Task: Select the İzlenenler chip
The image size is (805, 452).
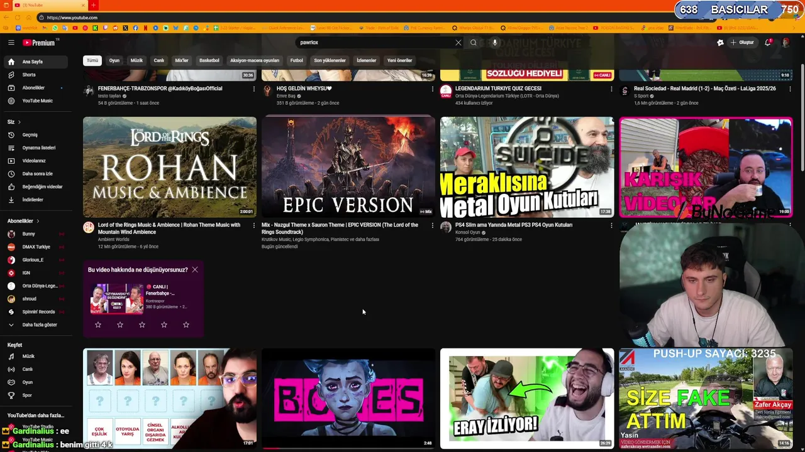Action: pos(367,60)
